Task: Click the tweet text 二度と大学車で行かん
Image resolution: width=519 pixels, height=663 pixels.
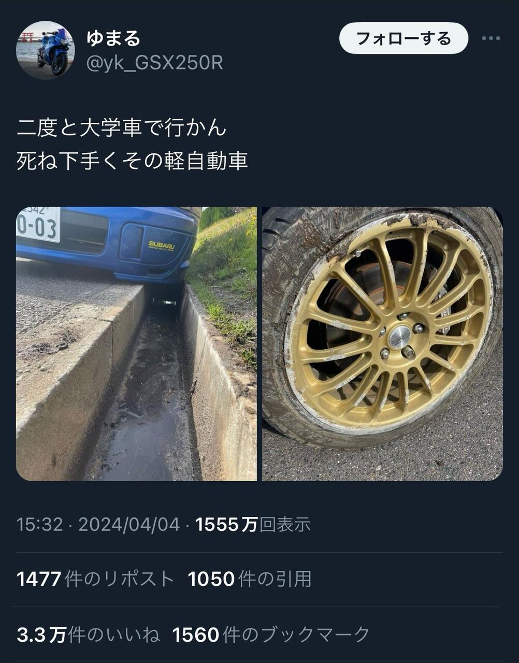Action: [x=122, y=128]
